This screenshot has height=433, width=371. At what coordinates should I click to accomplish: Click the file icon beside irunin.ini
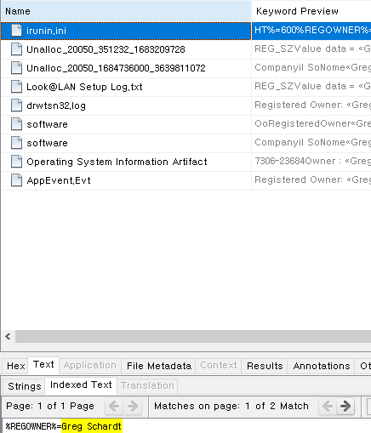(x=16, y=31)
